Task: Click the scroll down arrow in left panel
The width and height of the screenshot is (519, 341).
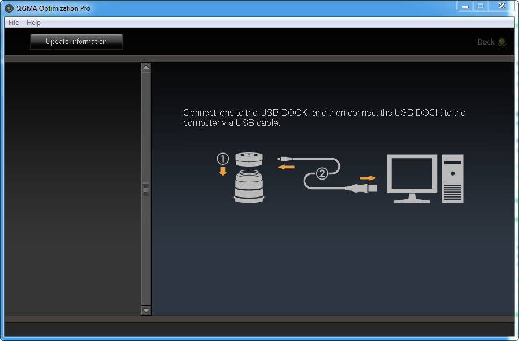Action: tap(146, 311)
